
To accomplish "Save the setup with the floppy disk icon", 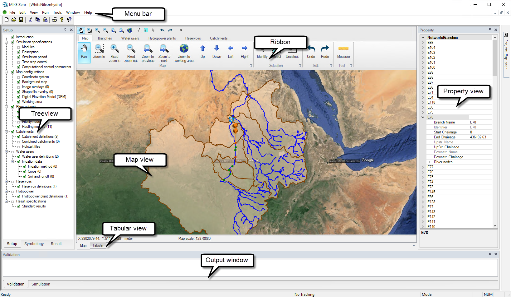I will (x=21, y=20).
